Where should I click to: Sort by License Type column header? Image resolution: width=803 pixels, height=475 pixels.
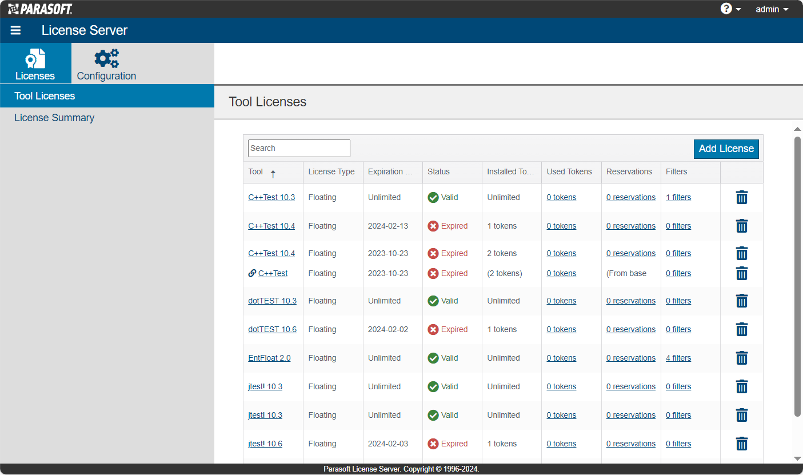click(x=333, y=172)
